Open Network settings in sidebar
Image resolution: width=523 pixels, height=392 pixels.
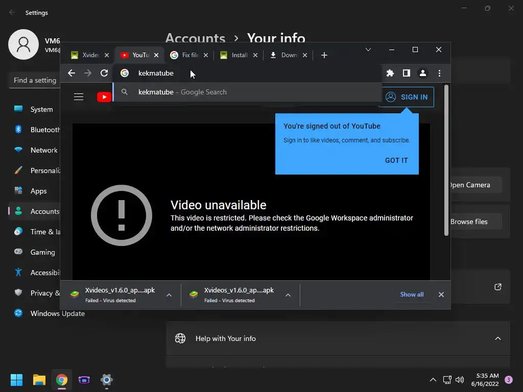[34, 150]
